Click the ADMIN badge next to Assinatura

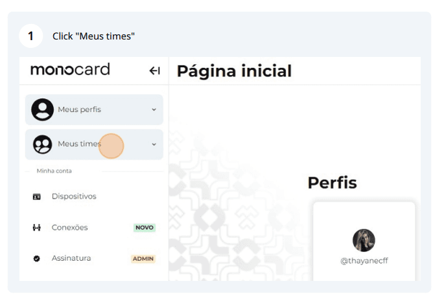pyautogui.click(x=143, y=259)
